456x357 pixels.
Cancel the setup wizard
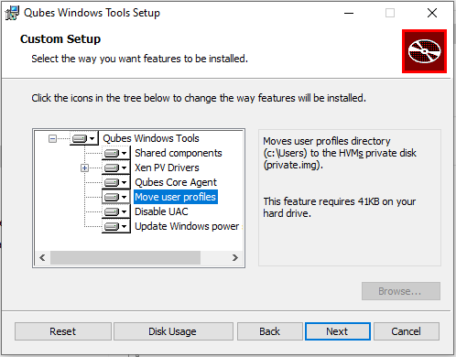tap(407, 331)
